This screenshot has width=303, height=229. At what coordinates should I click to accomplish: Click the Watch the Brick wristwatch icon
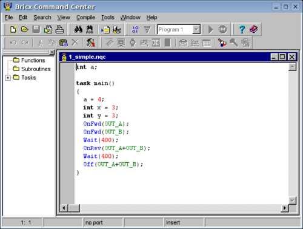(133, 43)
